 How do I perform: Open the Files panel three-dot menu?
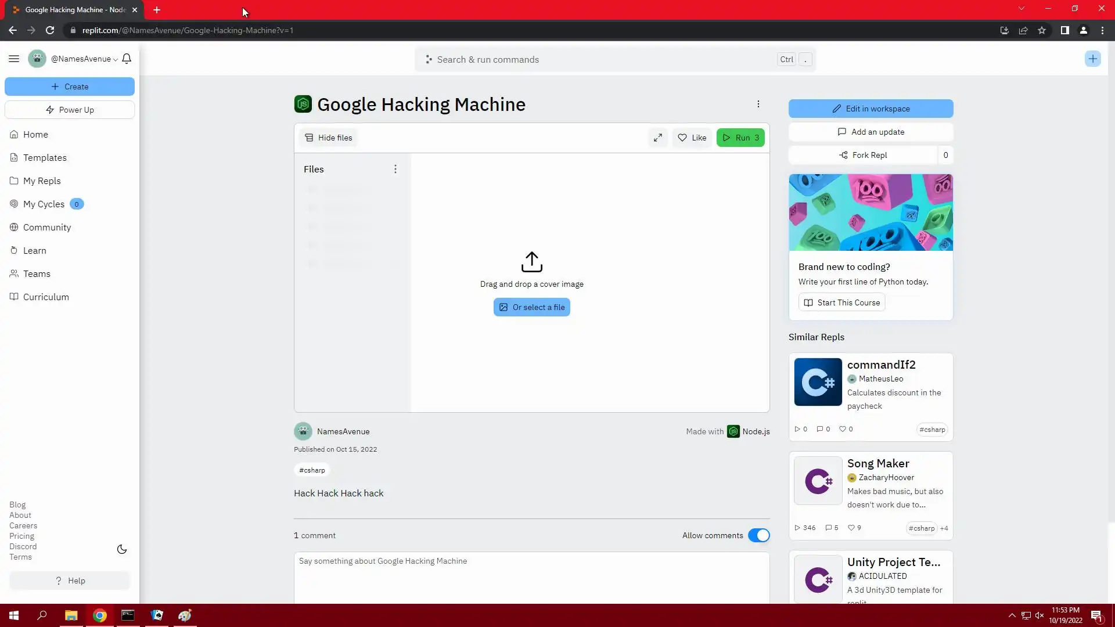395,169
